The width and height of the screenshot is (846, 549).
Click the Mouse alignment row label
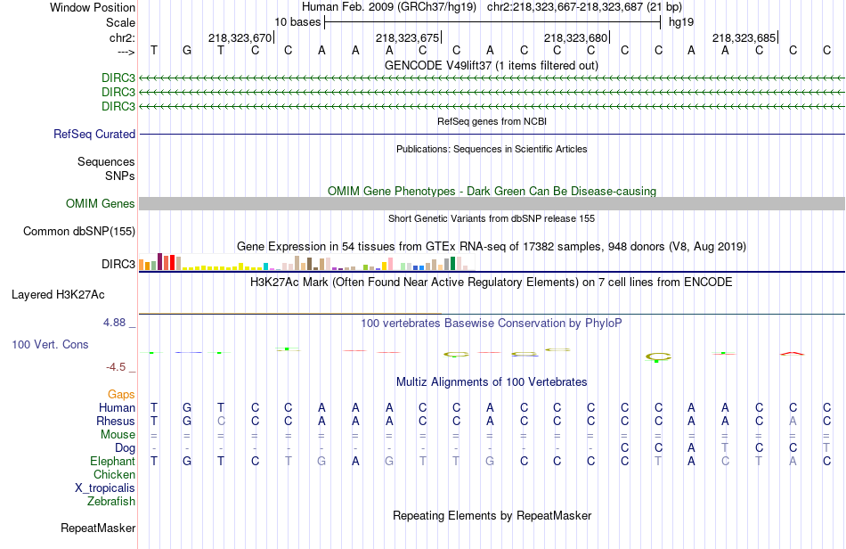click(x=118, y=435)
